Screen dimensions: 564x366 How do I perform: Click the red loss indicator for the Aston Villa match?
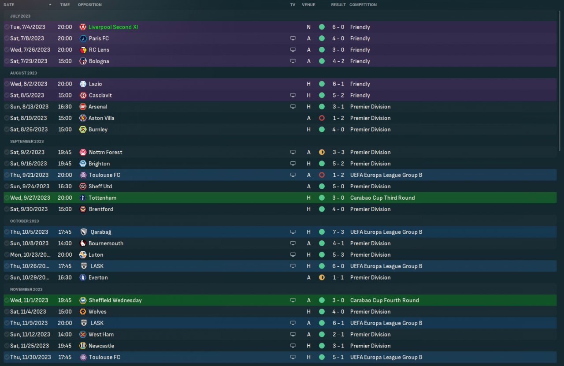coord(322,118)
